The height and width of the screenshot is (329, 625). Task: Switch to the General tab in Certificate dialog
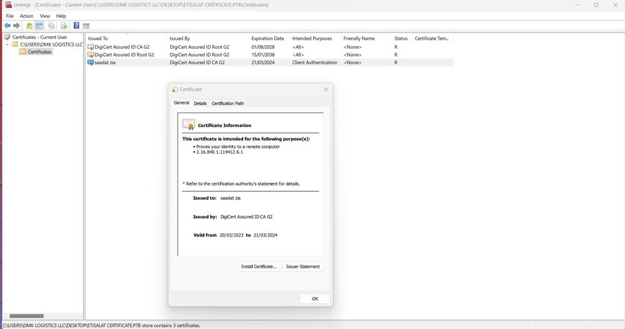[x=182, y=103]
